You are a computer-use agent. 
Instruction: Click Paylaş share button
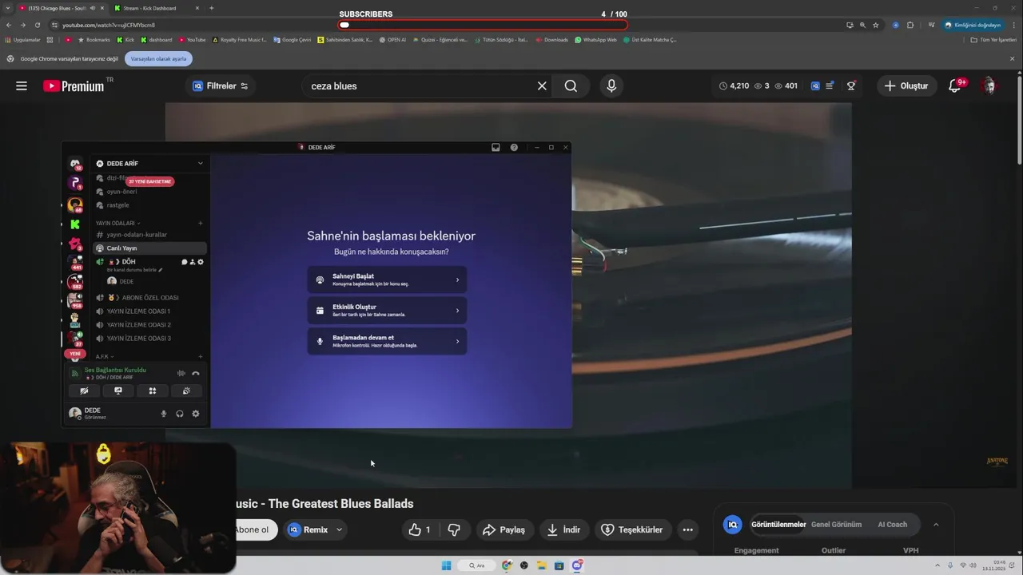504,529
